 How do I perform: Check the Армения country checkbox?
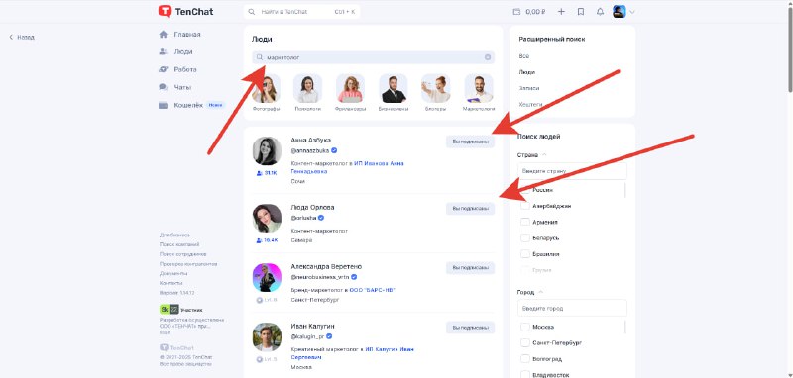[x=525, y=222]
